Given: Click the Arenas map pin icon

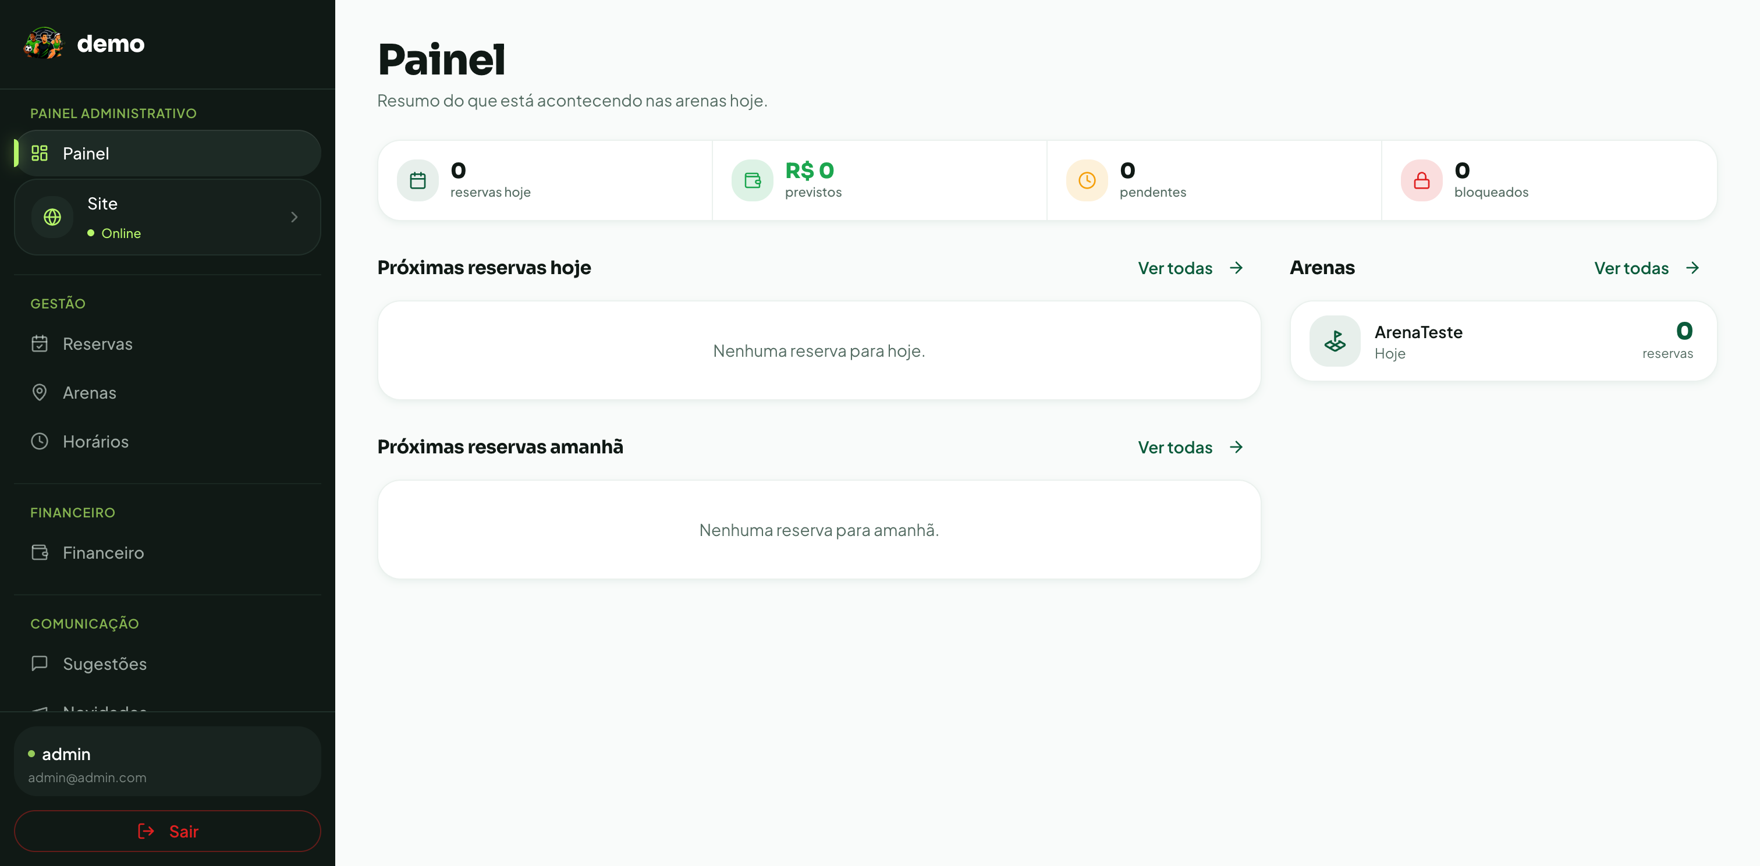Looking at the screenshot, I should pyautogui.click(x=40, y=392).
